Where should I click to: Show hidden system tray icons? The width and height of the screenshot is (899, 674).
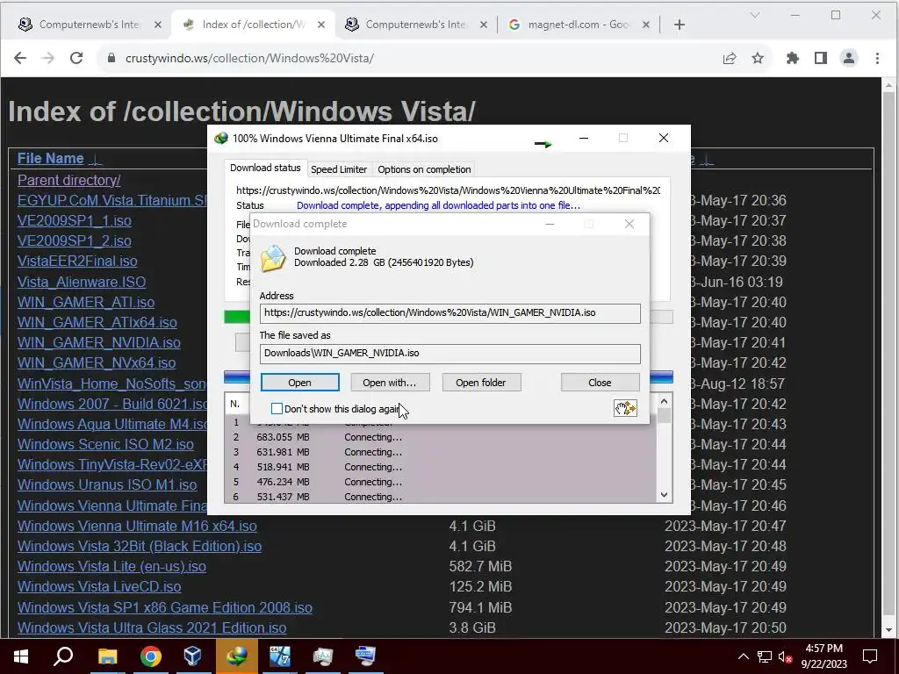(743, 656)
